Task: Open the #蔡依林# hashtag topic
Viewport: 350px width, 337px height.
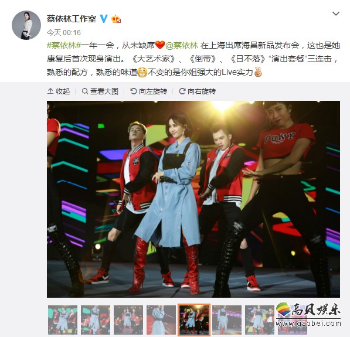Action: point(64,45)
